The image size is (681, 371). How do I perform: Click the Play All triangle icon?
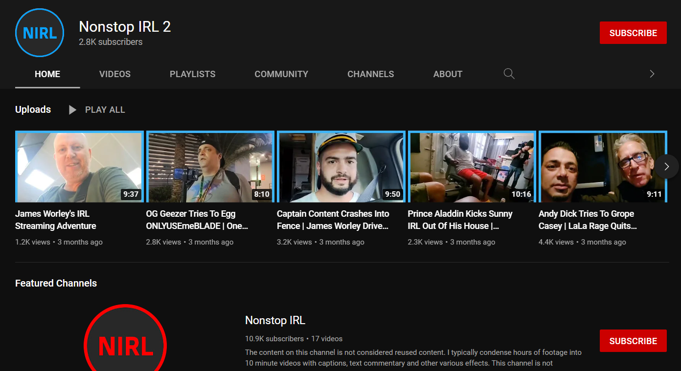(72, 110)
